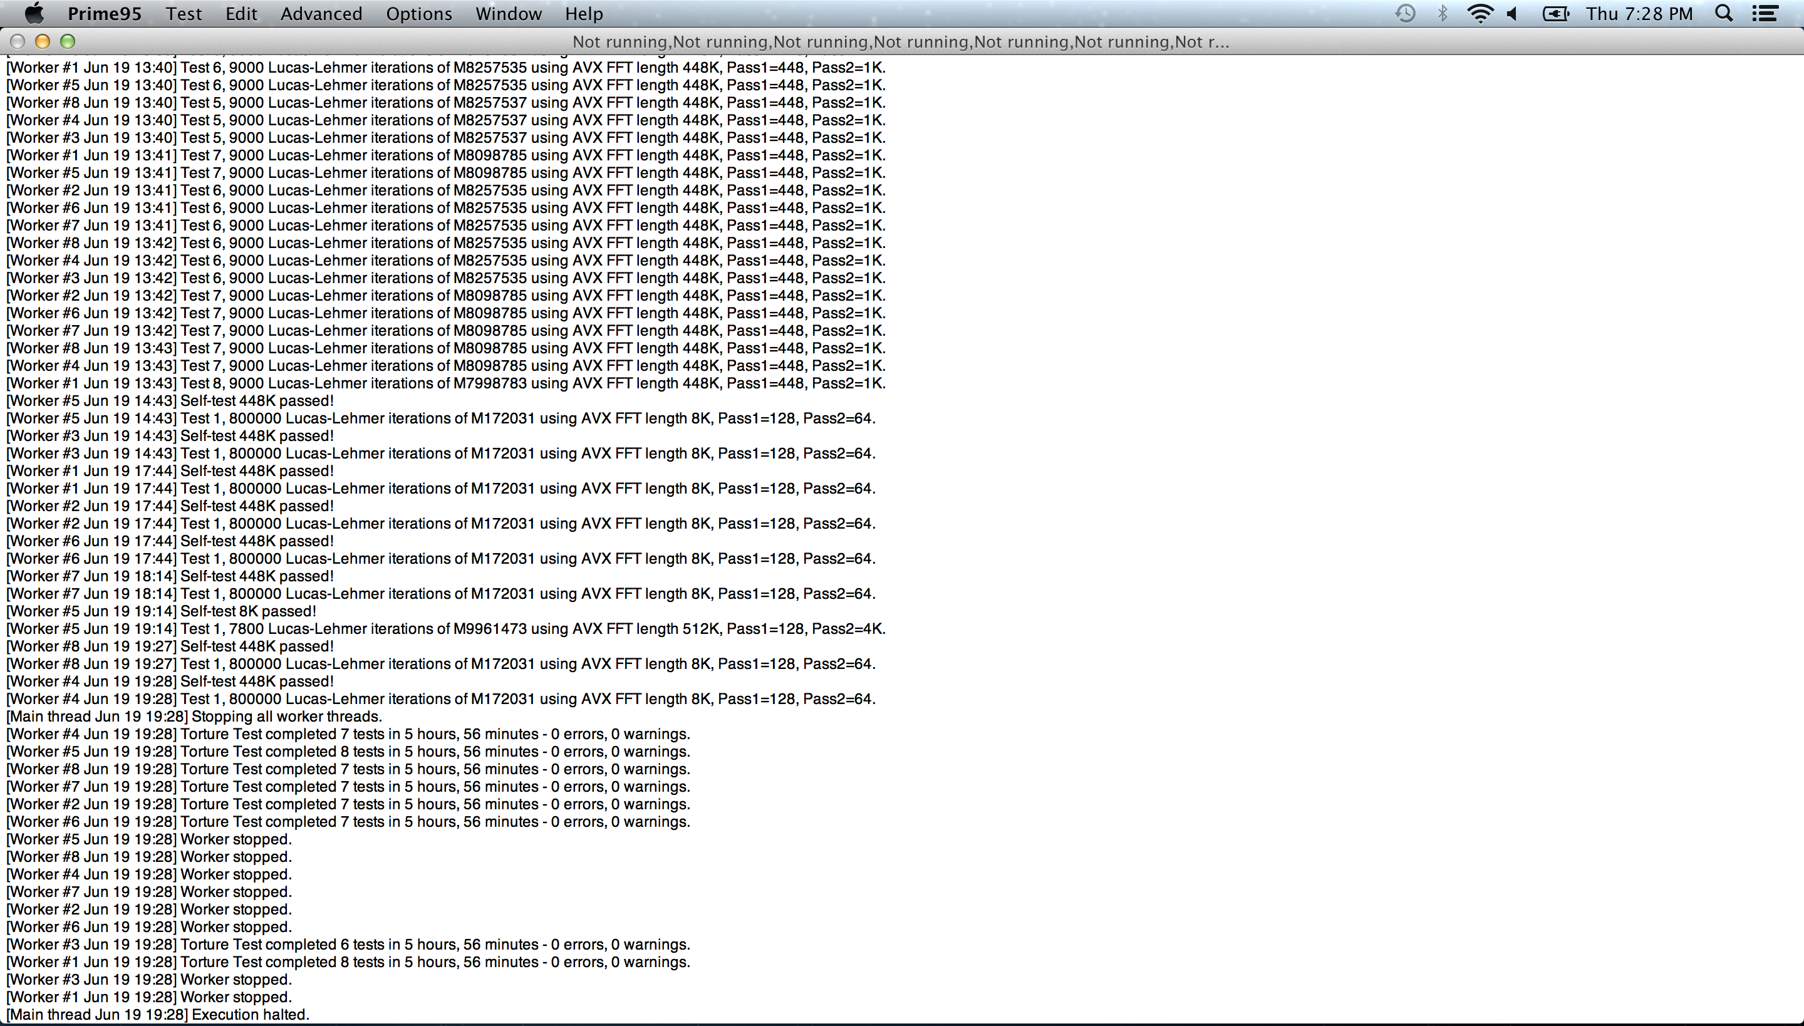Click the Bluetooth menu bar icon
Image resolution: width=1804 pixels, height=1026 pixels.
(1442, 13)
